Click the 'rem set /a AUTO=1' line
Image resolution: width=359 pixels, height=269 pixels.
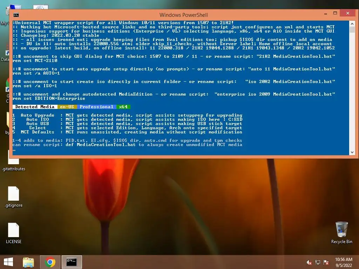click(36, 73)
